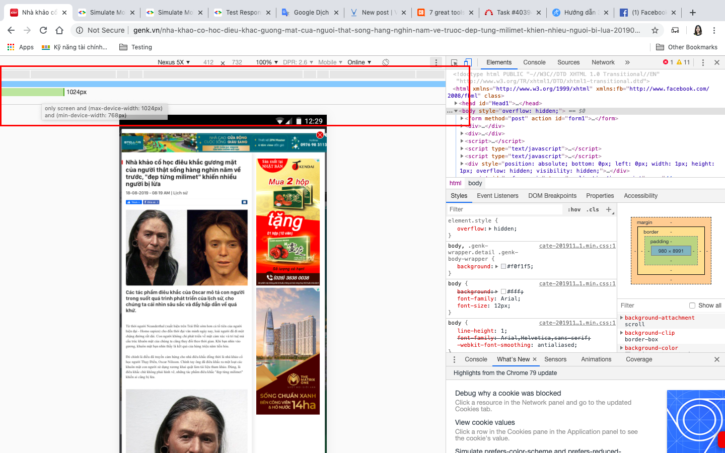Select the html breadcrumb
Image resolution: width=725 pixels, height=453 pixels.
pyautogui.click(x=456, y=183)
